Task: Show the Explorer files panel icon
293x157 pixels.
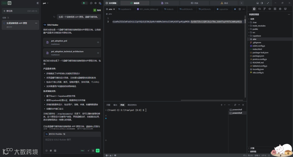Action: (254, 9)
